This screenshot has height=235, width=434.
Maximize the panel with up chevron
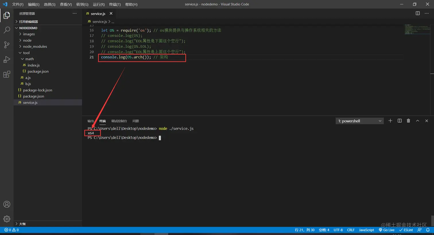pos(418,121)
